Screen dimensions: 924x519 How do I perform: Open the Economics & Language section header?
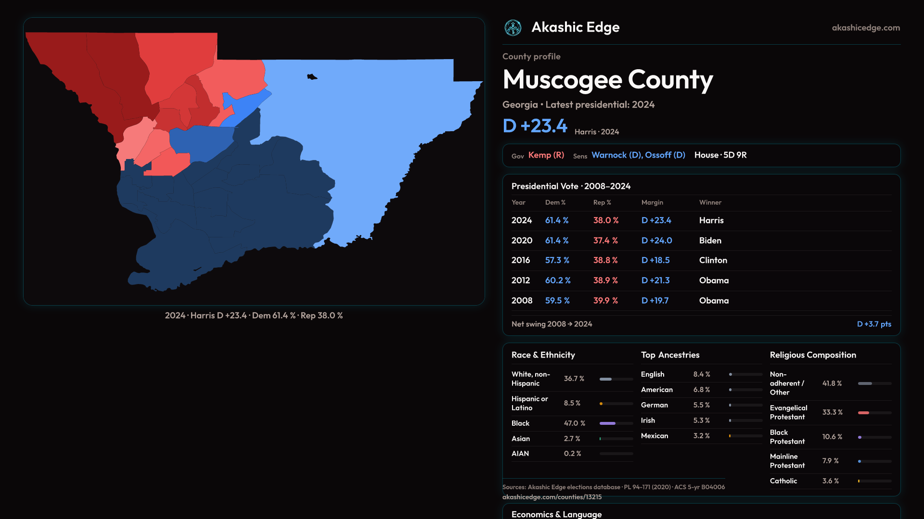coord(556,514)
